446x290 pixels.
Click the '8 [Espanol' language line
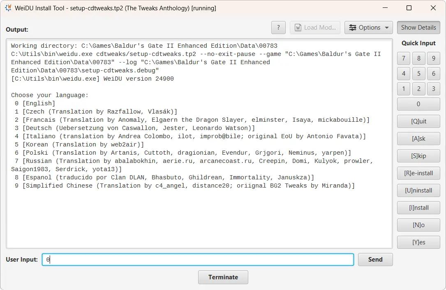(x=164, y=177)
